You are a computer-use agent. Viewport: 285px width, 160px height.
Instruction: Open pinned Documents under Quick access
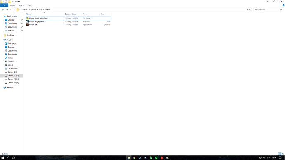click(x=12, y=27)
